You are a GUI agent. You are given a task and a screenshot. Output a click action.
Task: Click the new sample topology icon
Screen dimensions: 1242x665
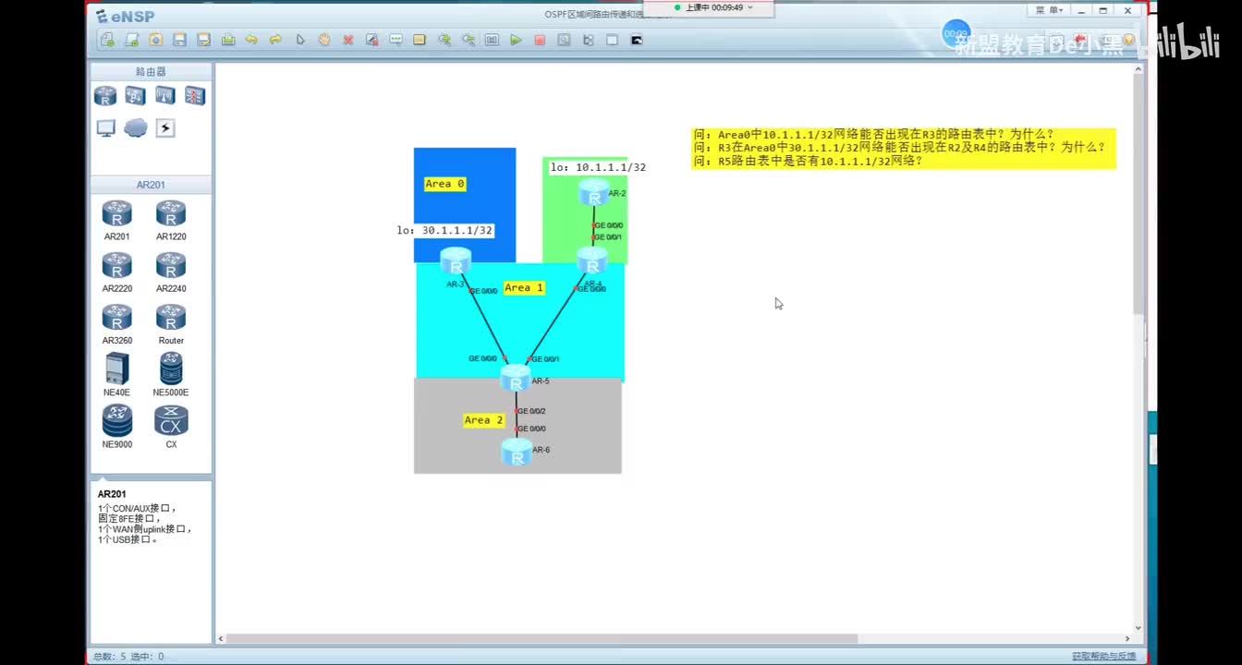pos(131,40)
